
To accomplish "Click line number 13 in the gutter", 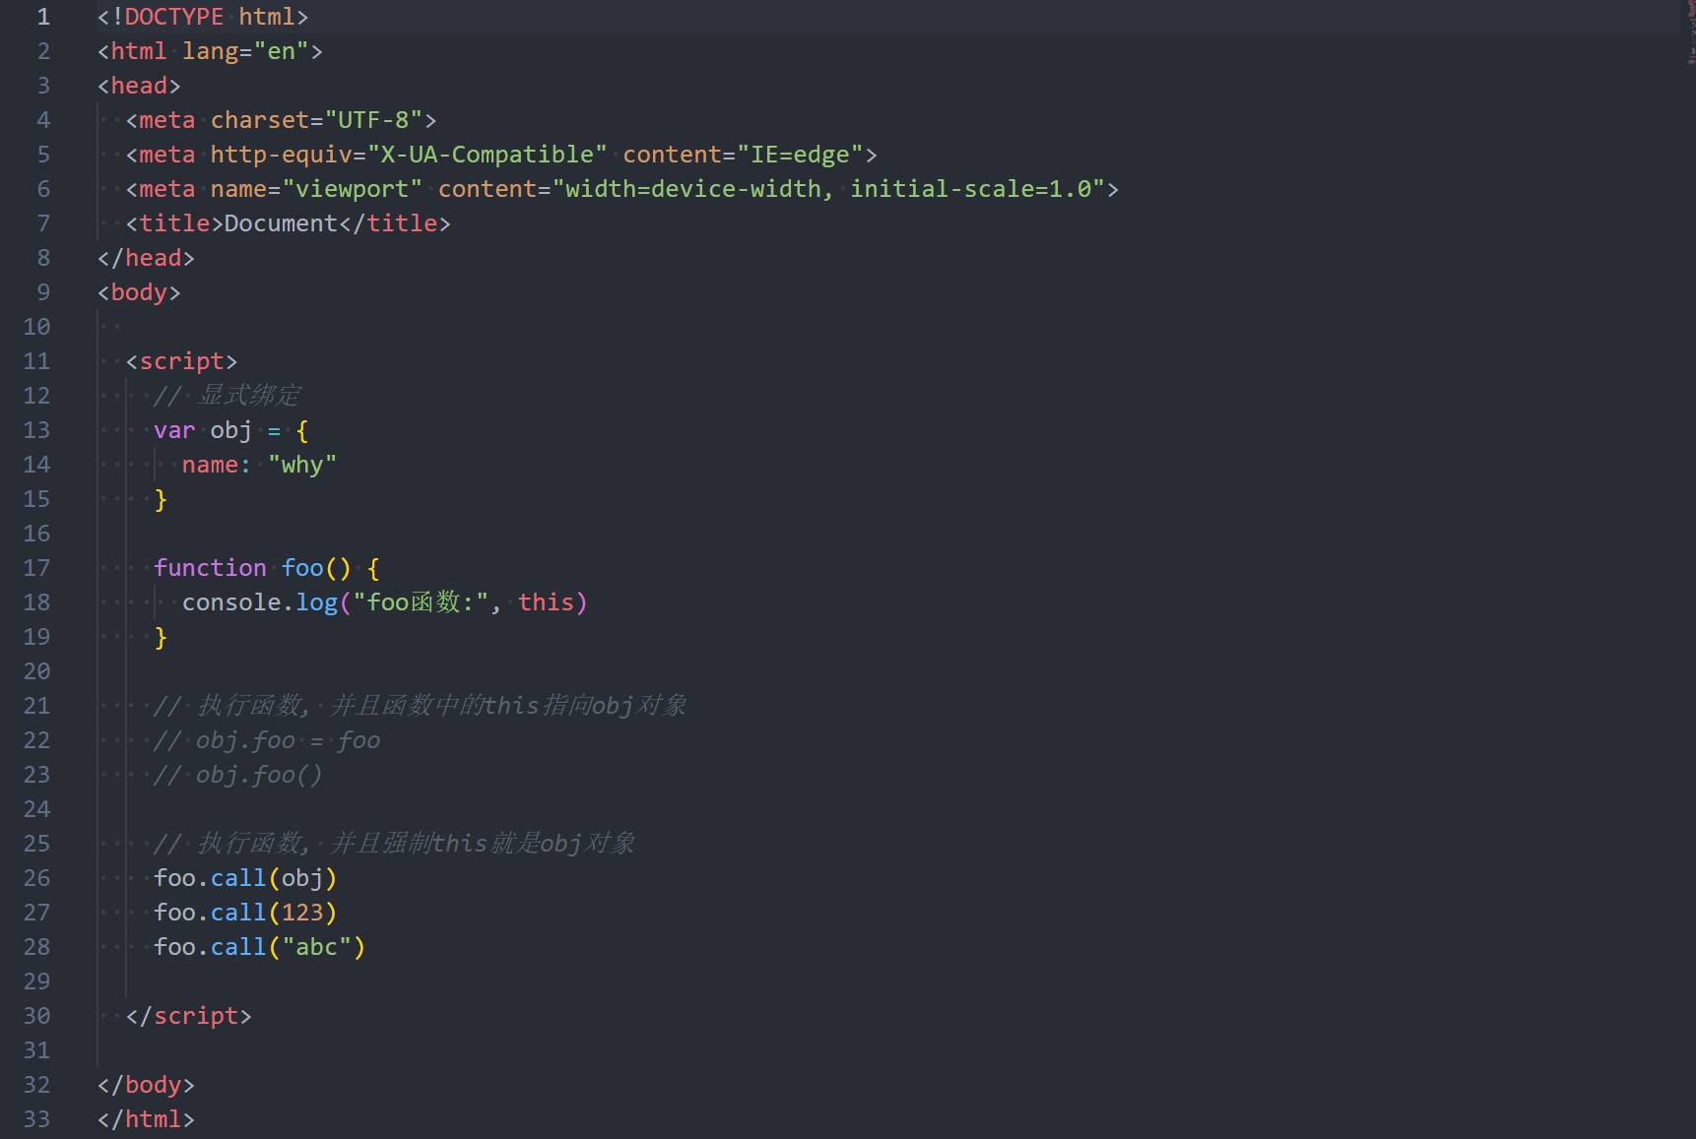I will (36, 430).
